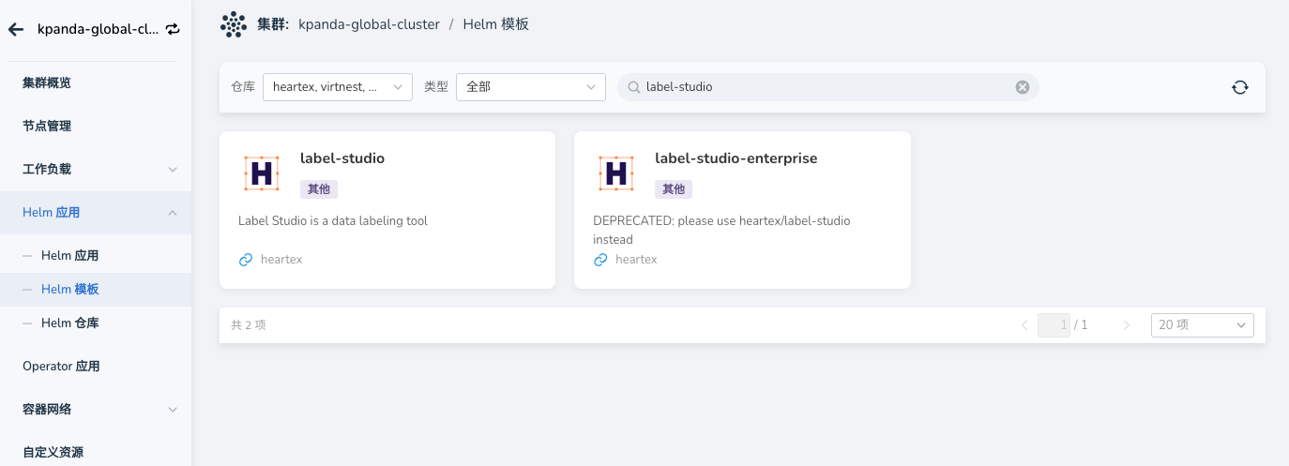Click the switch cluster icon

[173, 29]
